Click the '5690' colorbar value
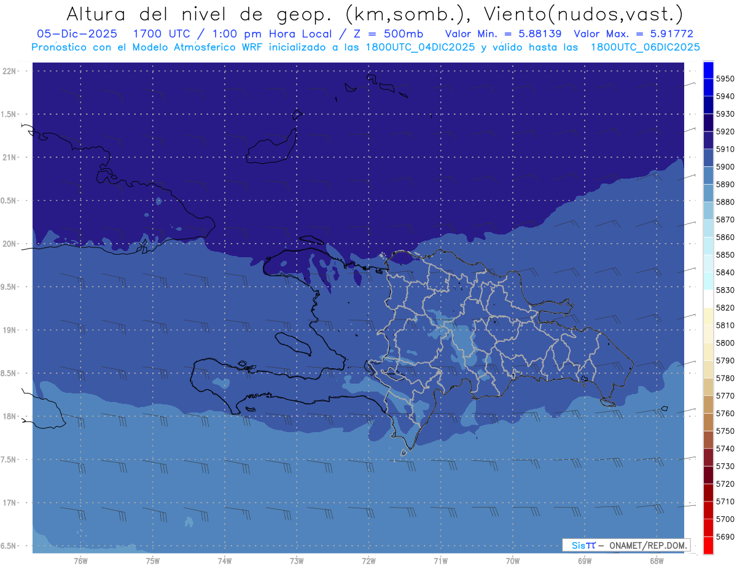 pos(725,536)
